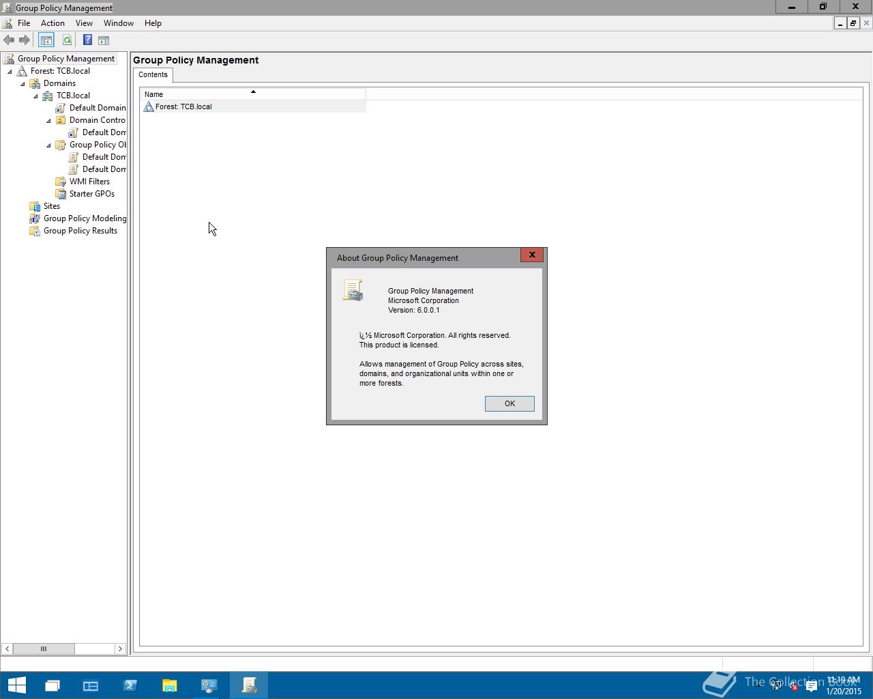Toggle the Show/Hide Console Tree toolbar button
The height and width of the screenshot is (699, 873).
[46, 40]
